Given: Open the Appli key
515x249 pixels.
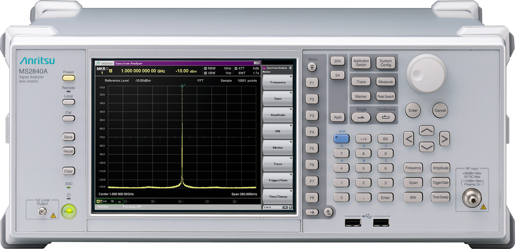Looking at the screenshot, I should (337, 118).
